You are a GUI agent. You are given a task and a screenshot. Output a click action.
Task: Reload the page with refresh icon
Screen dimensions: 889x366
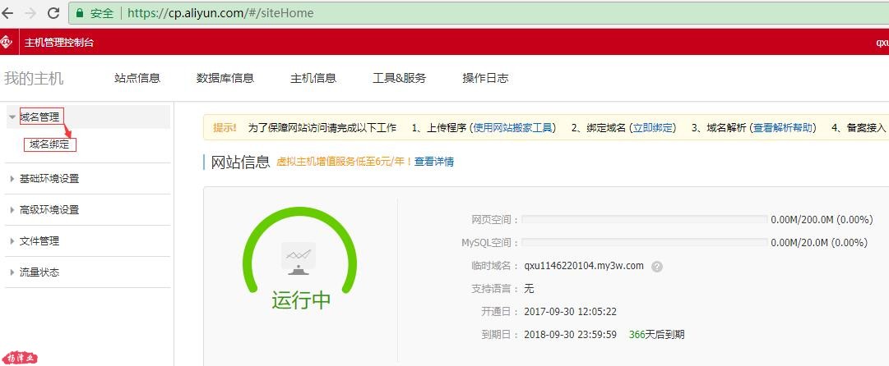(53, 13)
